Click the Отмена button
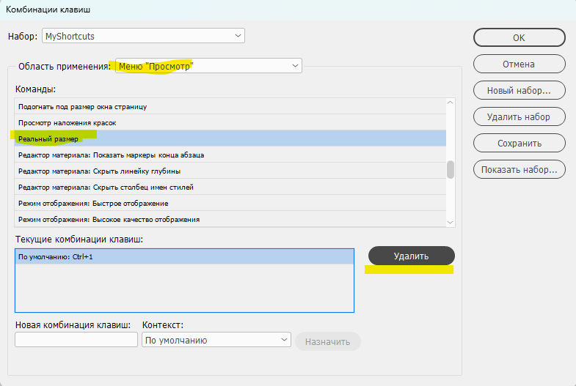 519,64
